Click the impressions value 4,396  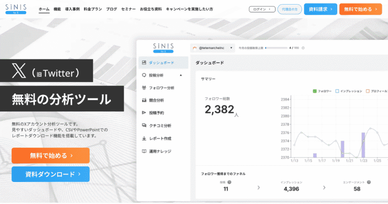click(x=291, y=189)
